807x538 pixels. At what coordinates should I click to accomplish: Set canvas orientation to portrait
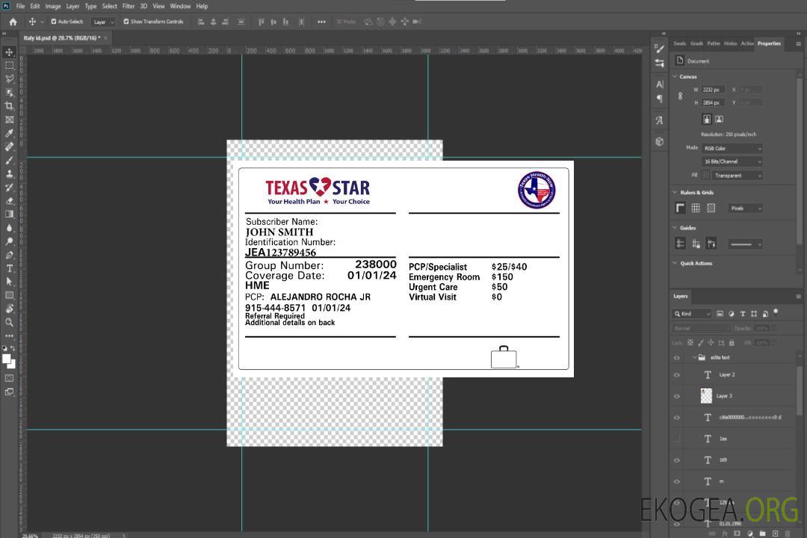coord(707,120)
